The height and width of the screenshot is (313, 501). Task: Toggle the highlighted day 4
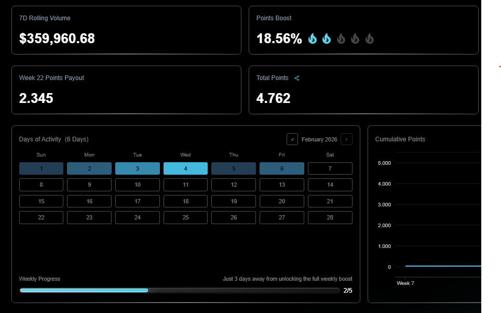(185, 168)
